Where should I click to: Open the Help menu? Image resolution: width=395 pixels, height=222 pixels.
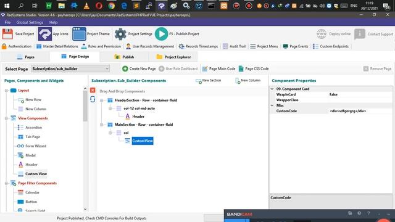[53, 22]
